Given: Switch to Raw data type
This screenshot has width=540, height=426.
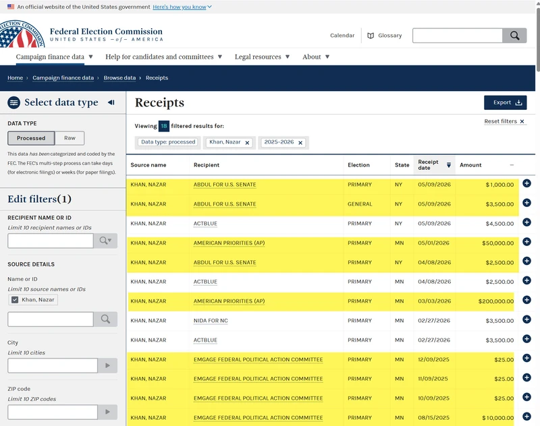Looking at the screenshot, I should (x=70, y=138).
